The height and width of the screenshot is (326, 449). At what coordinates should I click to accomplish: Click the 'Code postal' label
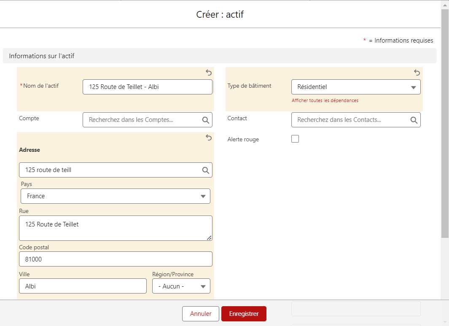(34, 247)
